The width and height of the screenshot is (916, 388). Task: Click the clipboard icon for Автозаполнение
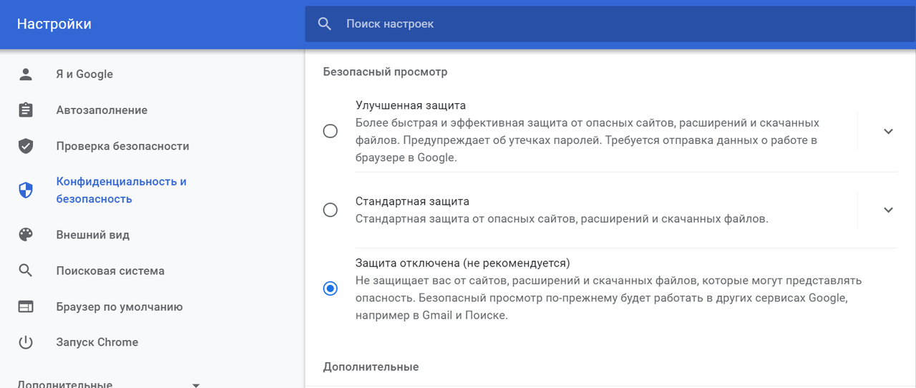click(26, 110)
